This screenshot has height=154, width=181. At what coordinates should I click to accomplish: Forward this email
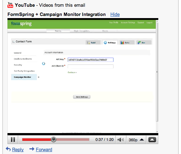[x=44, y=149]
